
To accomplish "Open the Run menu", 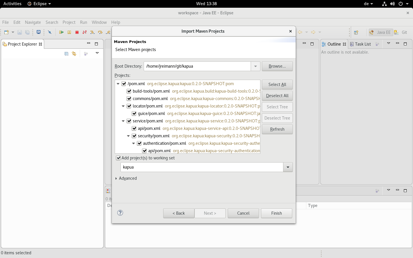I will [x=83, y=22].
